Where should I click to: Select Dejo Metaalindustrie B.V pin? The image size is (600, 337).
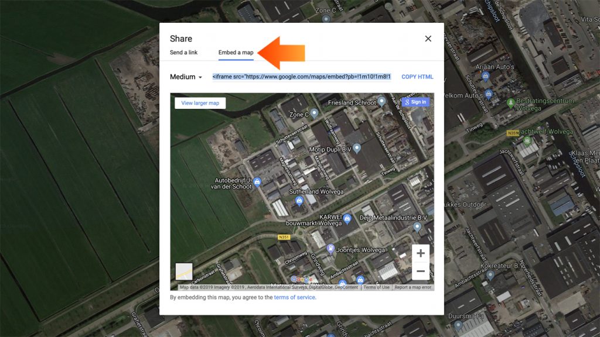tap(417, 227)
